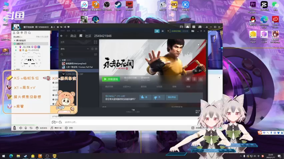The image size is (284, 159).
Task: Toggle the ready-to-play filter icon
Action: [x=96, y=49]
